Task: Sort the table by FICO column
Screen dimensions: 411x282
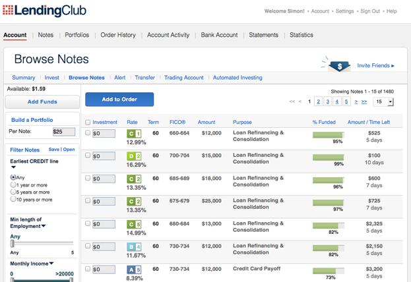Action: point(177,122)
